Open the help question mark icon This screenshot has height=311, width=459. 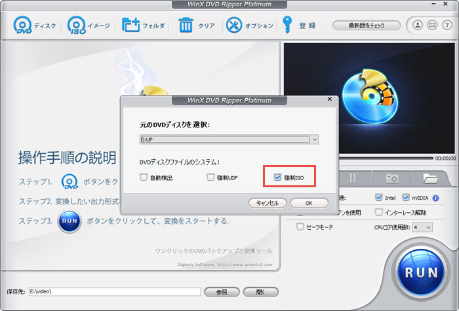click(447, 25)
